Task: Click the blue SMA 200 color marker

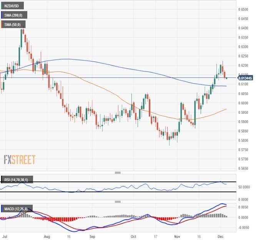Action: (x=2, y=15)
